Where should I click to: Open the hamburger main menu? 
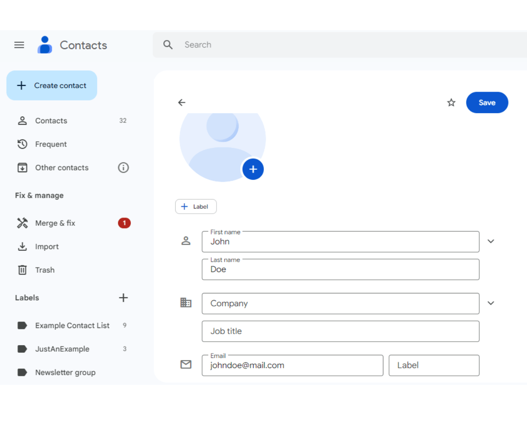tap(19, 45)
